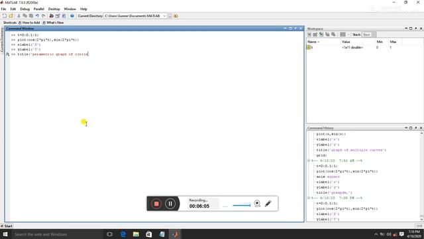Sort Workspace by Min column header
Screen dimensions: 424x239
382,42
